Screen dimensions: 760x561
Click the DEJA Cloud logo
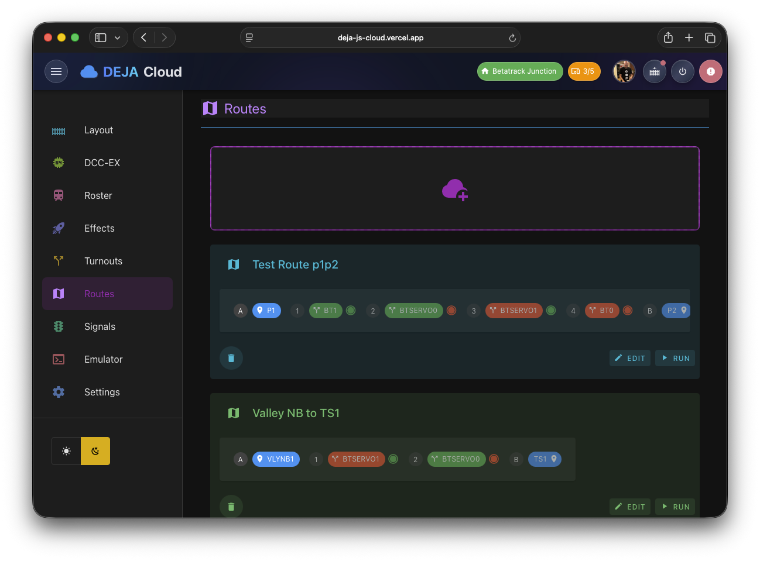click(130, 71)
